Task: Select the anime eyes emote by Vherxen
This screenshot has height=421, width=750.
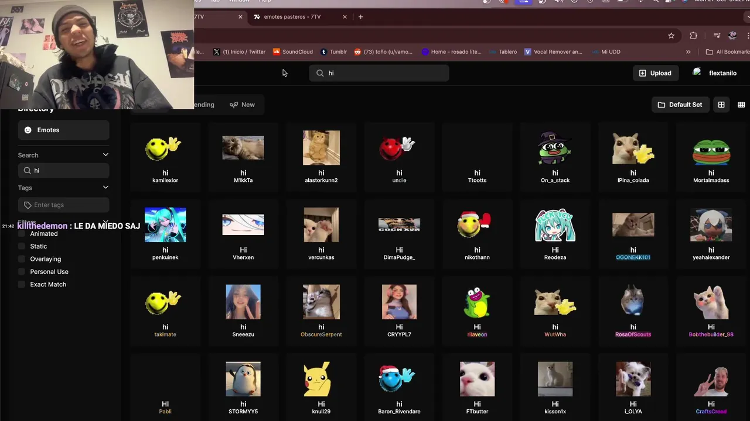Action: tap(243, 225)
